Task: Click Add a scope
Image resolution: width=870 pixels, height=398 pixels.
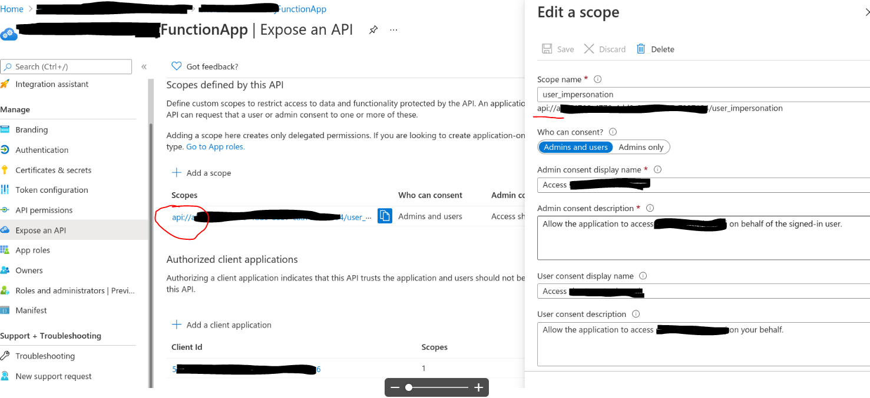Action: (201, 173)
